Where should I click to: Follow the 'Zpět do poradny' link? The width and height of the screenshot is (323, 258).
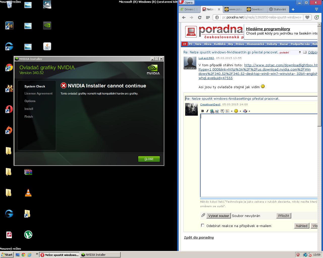[199, 237]
